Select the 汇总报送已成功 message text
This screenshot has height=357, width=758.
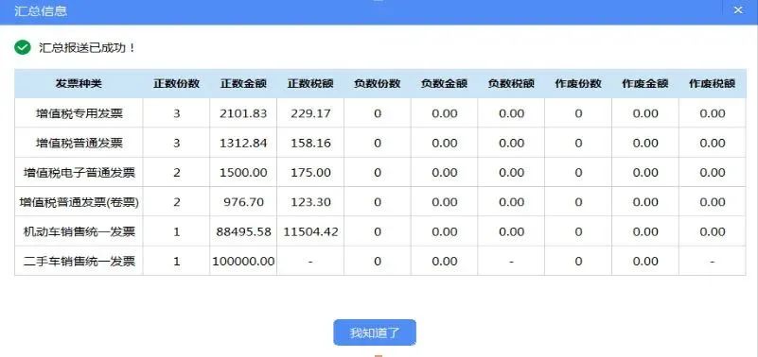pyautogui.click(x=87, y=48)
